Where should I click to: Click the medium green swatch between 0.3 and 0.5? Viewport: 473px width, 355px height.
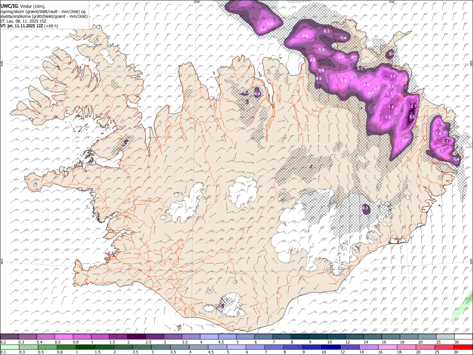tap(28, 347)
